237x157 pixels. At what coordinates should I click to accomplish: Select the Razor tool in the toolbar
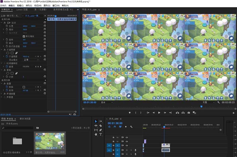tap(100, 126)
